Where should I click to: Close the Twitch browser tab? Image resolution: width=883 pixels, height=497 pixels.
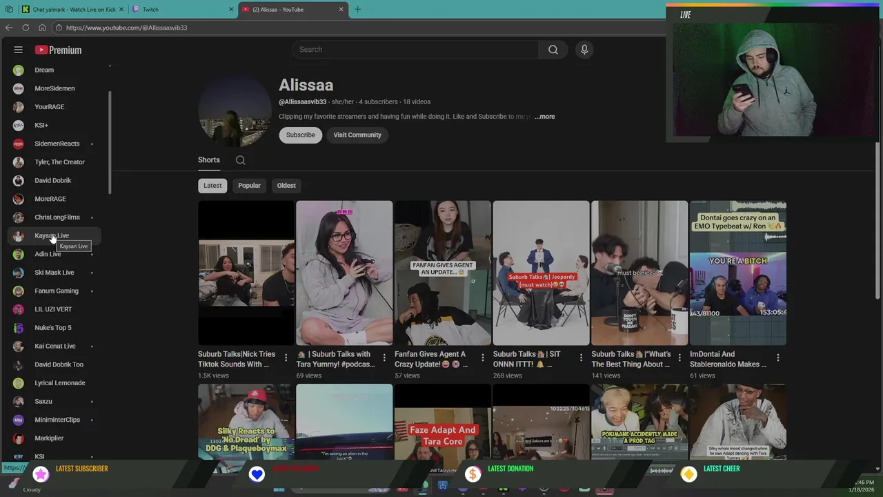[x=231, y=10]
